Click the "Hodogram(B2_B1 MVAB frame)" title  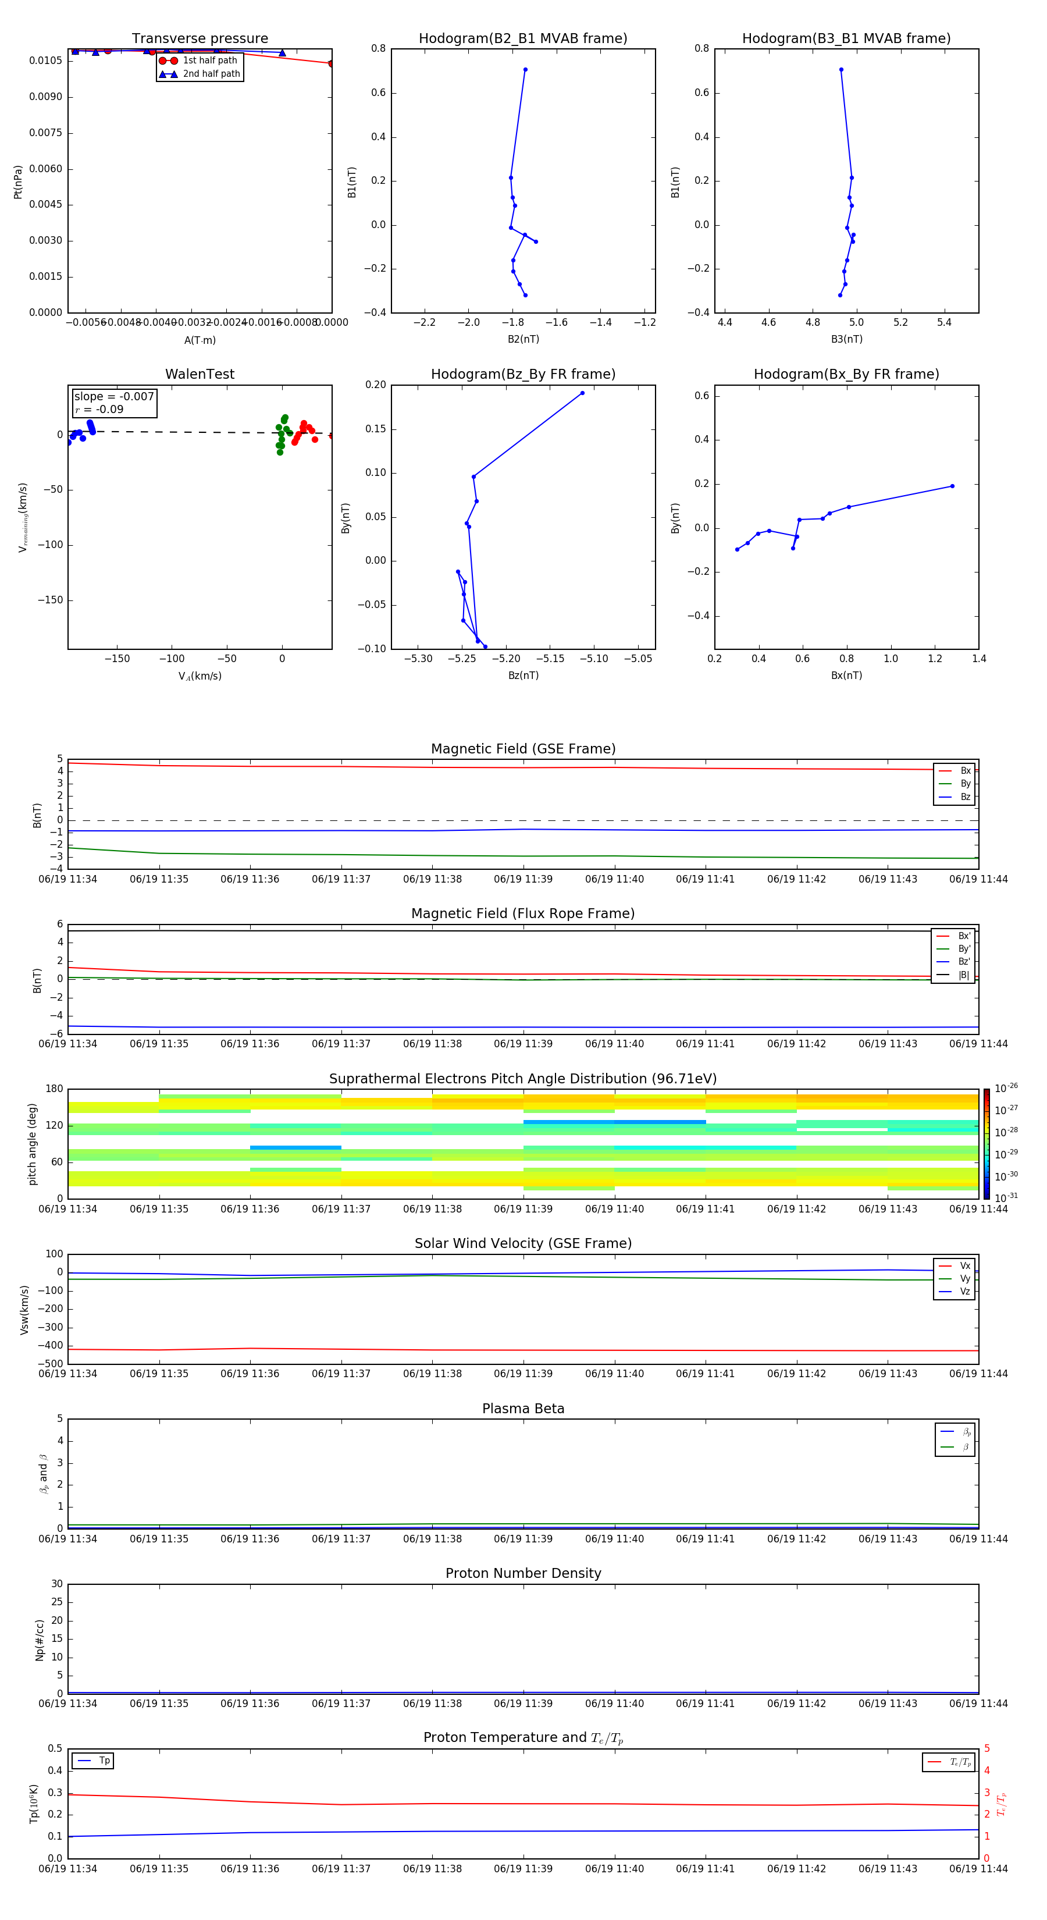click(x=523, y=39)
